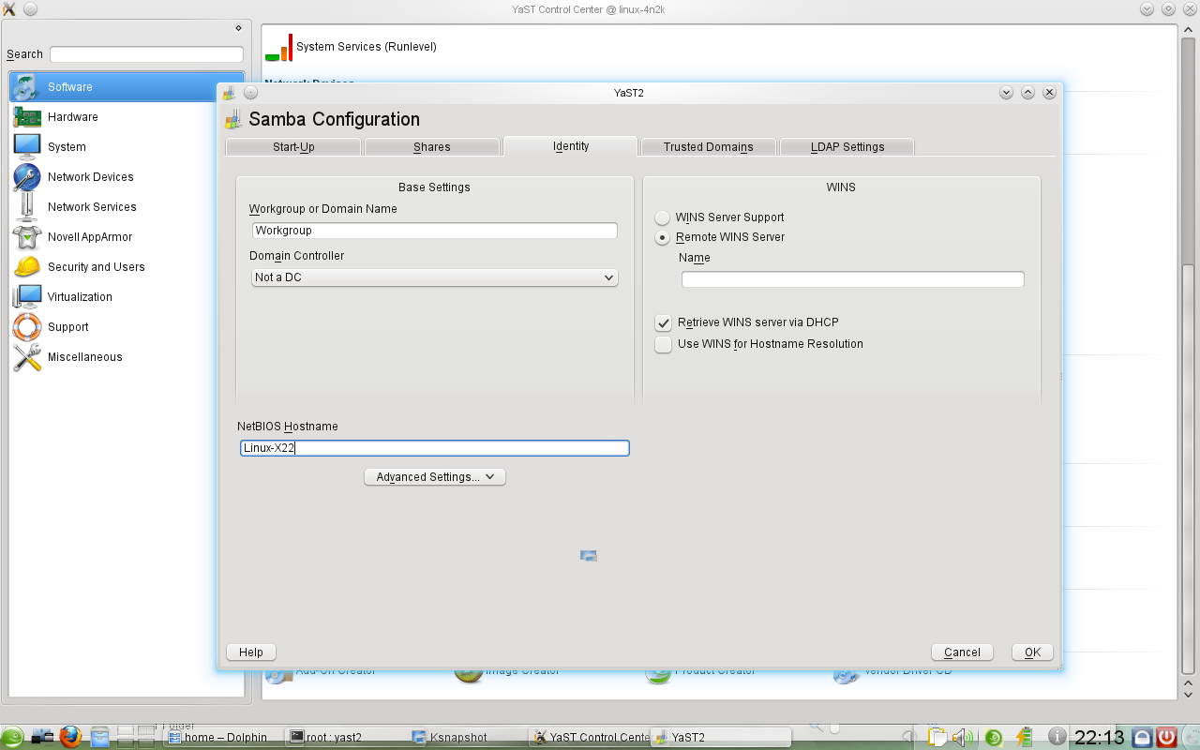Enable Use WINS for Hostname Resolution

pos(663,344)
